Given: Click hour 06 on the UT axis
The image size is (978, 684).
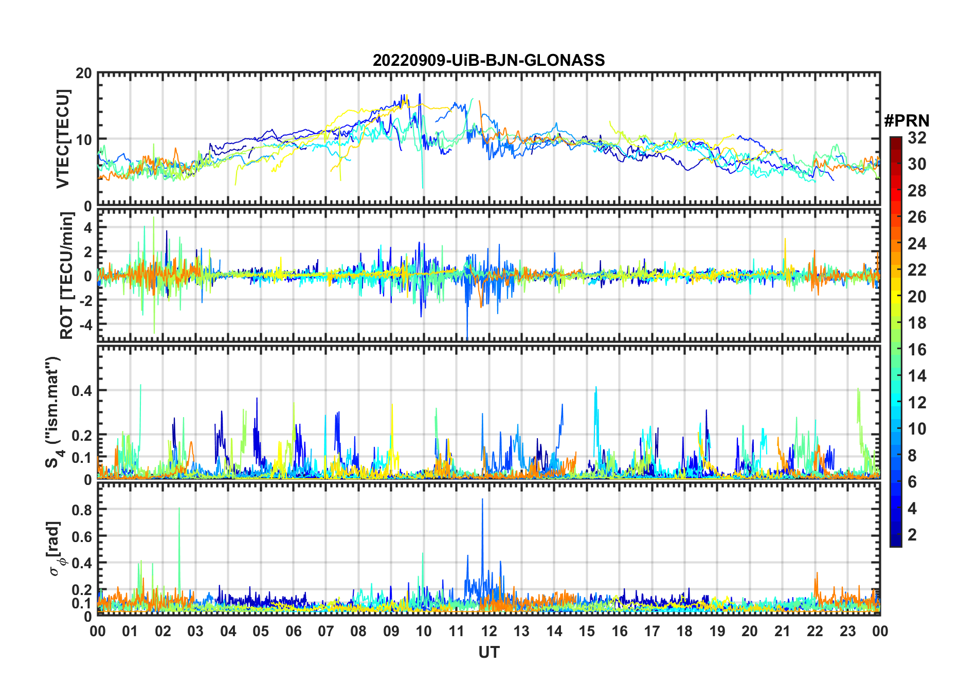Looking at the screenshot, I should click(x=293, y=631).
